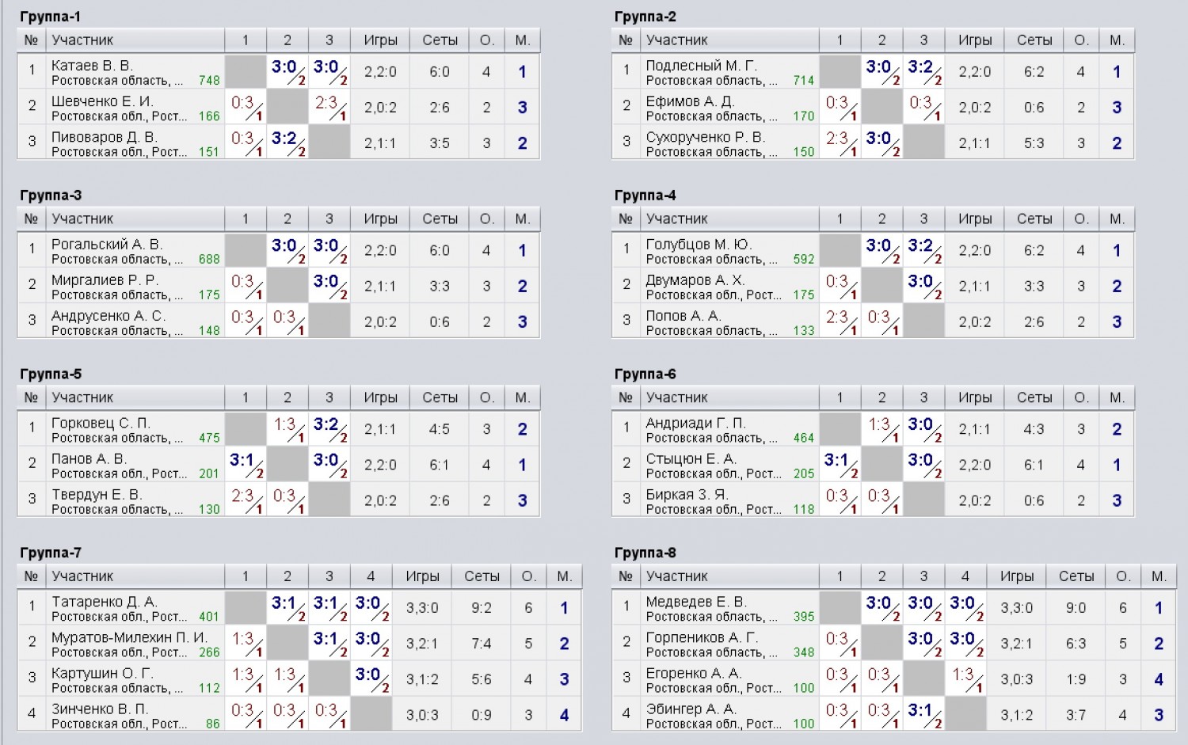Click the Группа-8 title

coord(645,553)
